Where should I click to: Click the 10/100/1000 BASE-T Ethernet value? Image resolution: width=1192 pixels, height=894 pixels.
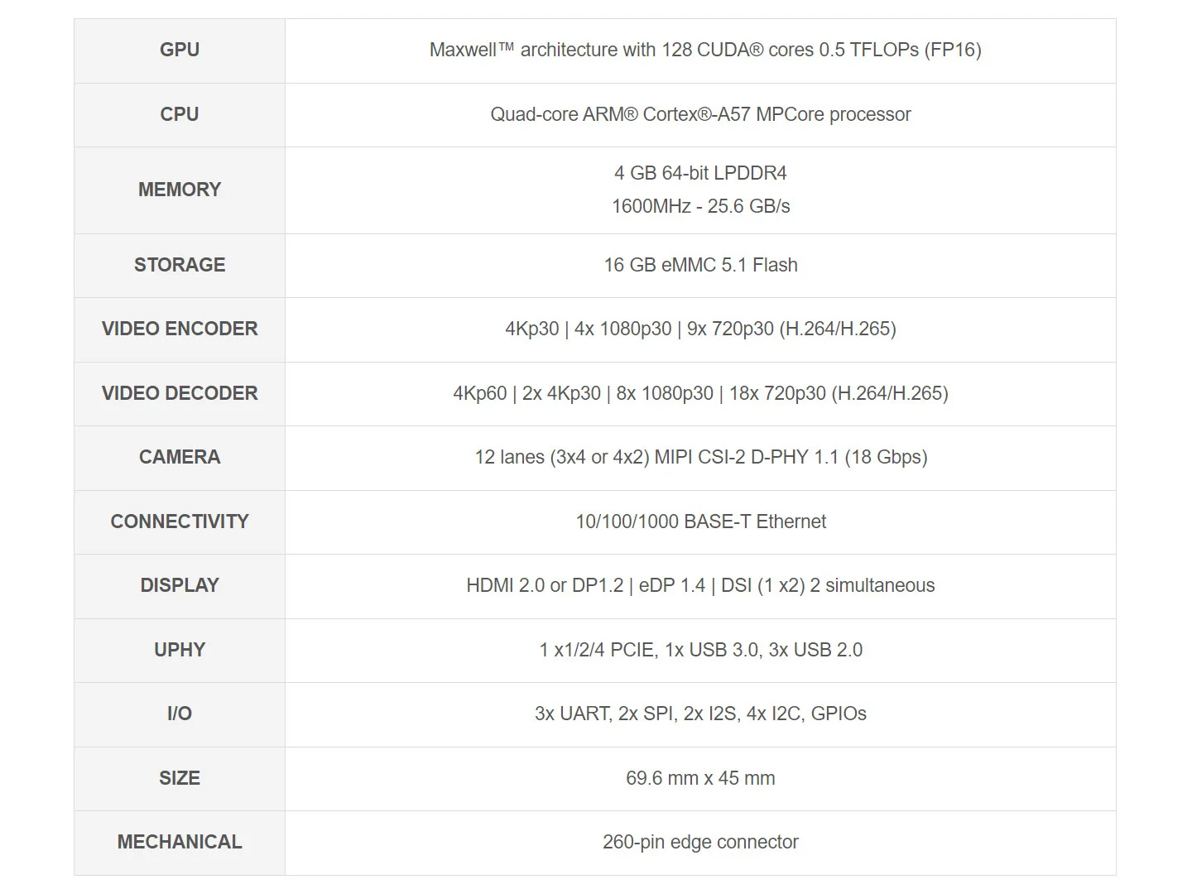tap(700, 521)
